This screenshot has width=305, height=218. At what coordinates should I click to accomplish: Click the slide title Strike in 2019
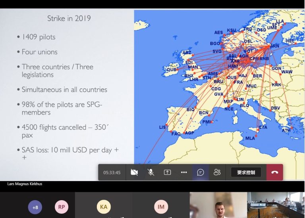[69, 19]
